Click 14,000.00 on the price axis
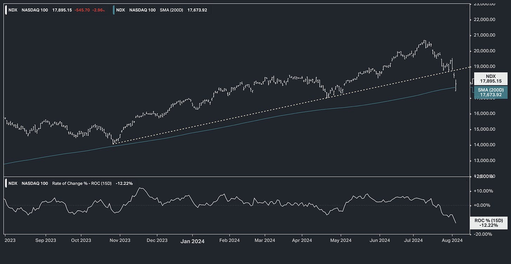The image size is (511, 264). coord(484,145)
